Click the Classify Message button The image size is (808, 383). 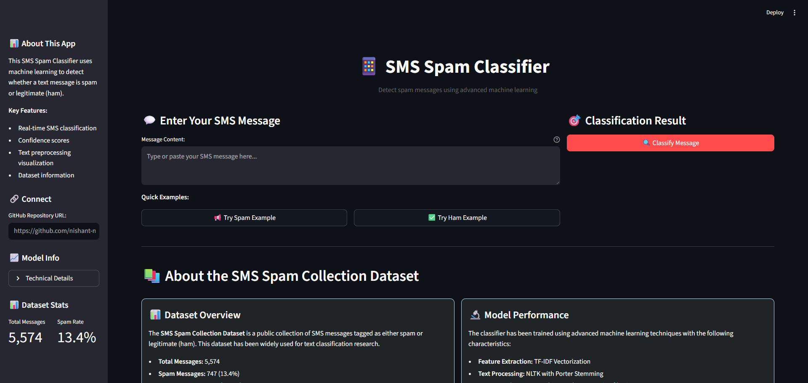[670, 143]
